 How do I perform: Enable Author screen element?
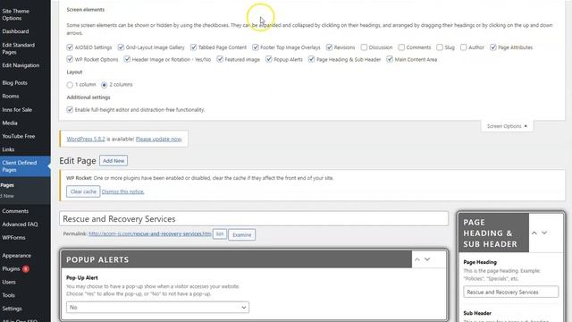pyautogui.click(x=463, y=47)
